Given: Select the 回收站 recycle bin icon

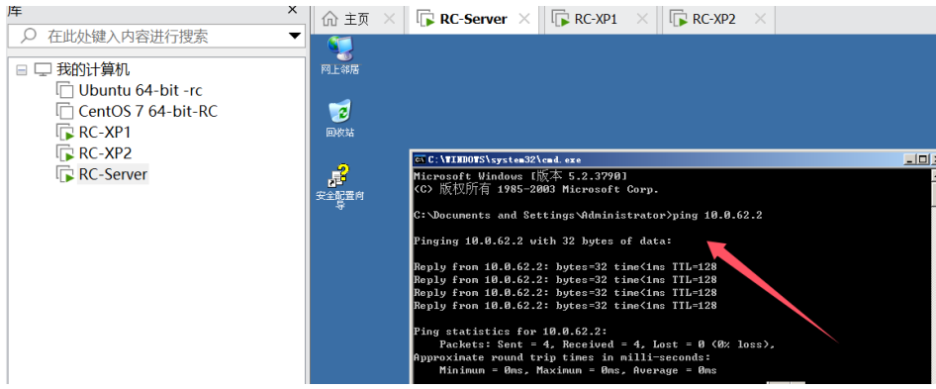Looking at the screenshot, I should click(x=339, y=119).
